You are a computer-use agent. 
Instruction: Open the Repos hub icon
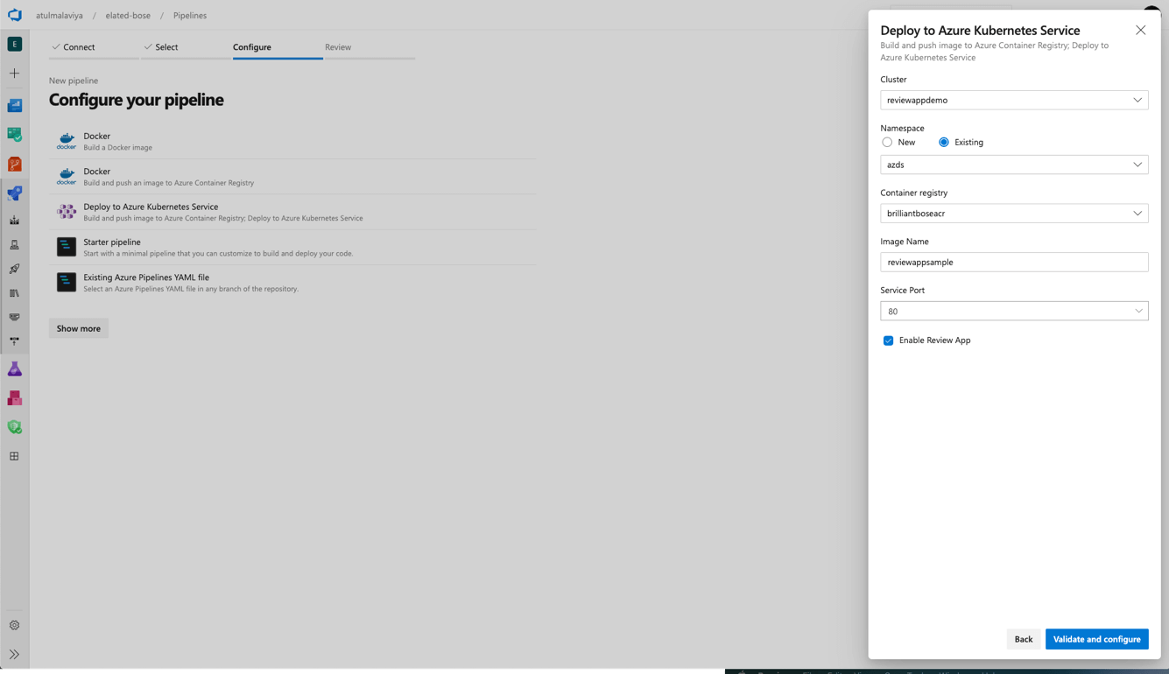click(15, 164)
